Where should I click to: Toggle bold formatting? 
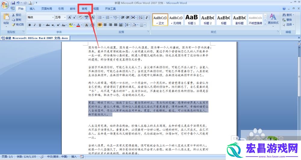pos(29,25)
